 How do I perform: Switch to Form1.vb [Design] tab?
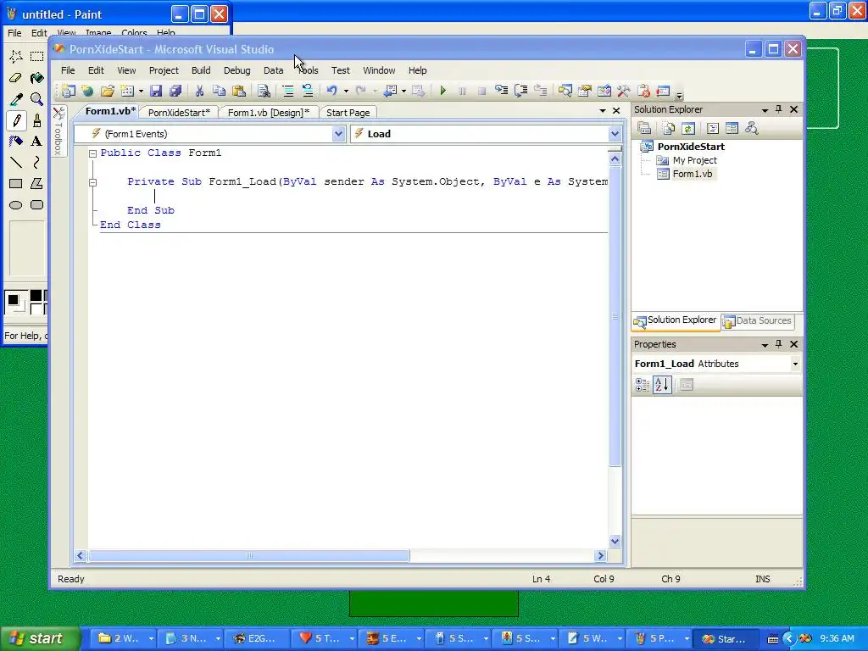click(x=269, y=113)
